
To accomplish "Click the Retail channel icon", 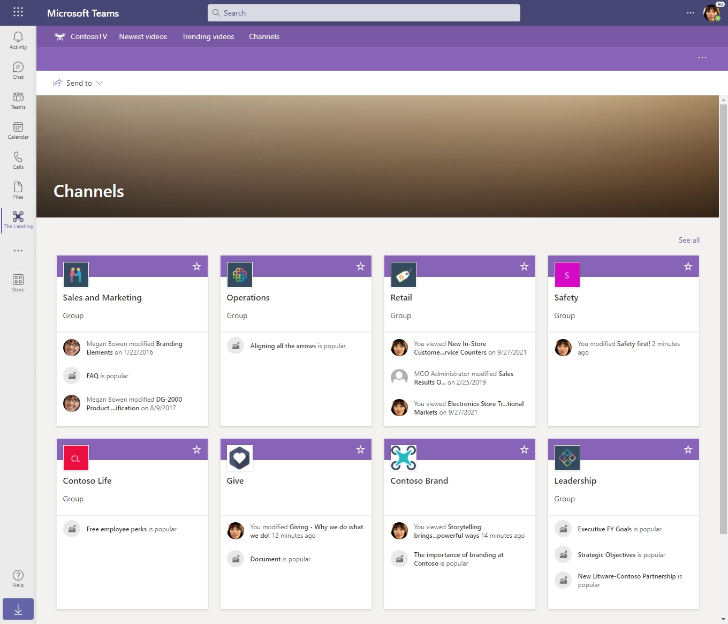I will (x=404, y=275).
